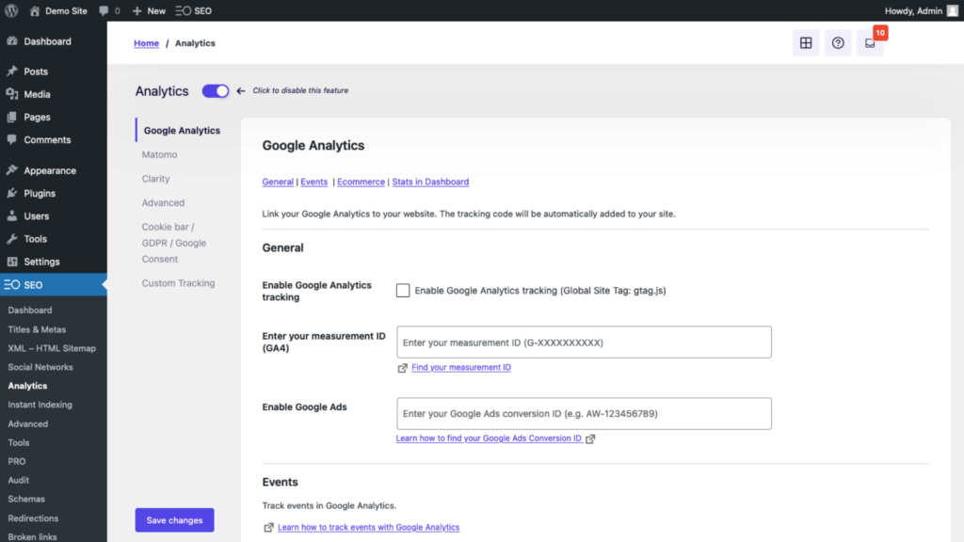
Task: Open the Custom Tracking tab
Action: pyautogui.click(x=178, y=282)
